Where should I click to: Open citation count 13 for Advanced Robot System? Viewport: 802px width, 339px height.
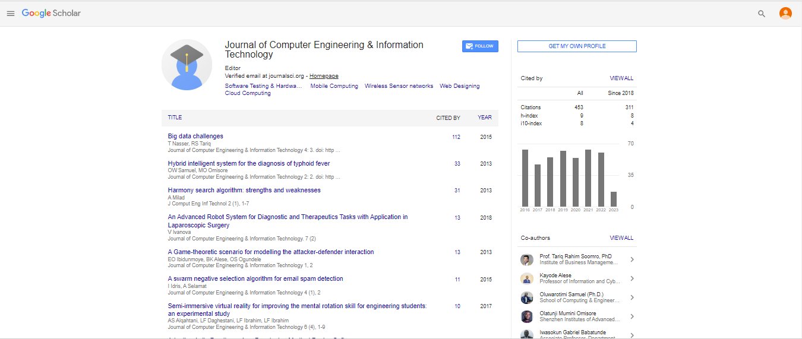click(457, 218)
